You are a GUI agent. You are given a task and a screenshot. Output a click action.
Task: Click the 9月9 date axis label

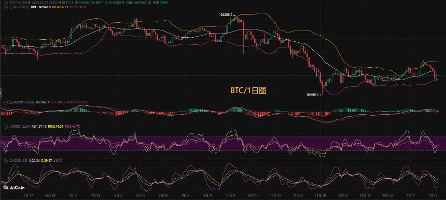[x=186, y=195]
